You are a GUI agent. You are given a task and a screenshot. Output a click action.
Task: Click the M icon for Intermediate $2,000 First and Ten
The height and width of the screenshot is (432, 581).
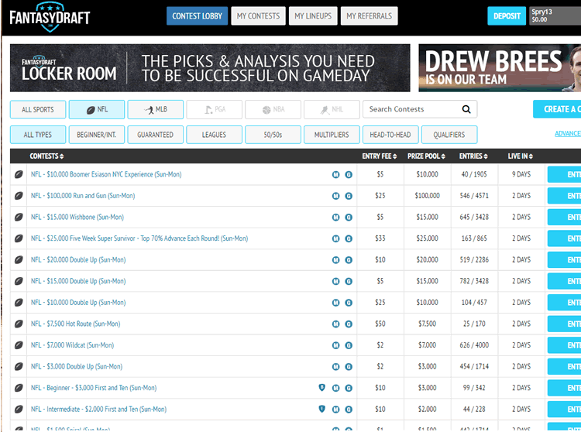335,410
